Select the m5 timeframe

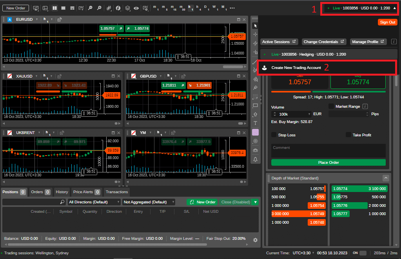click(165, 8)
